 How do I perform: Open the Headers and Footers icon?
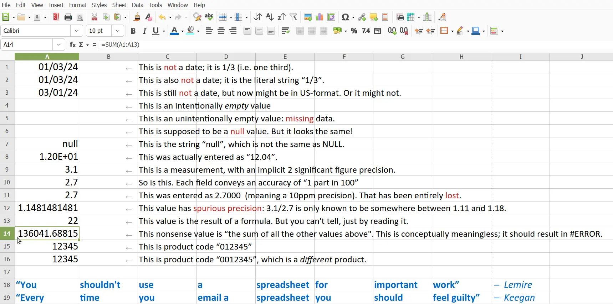tap(385, 17)
